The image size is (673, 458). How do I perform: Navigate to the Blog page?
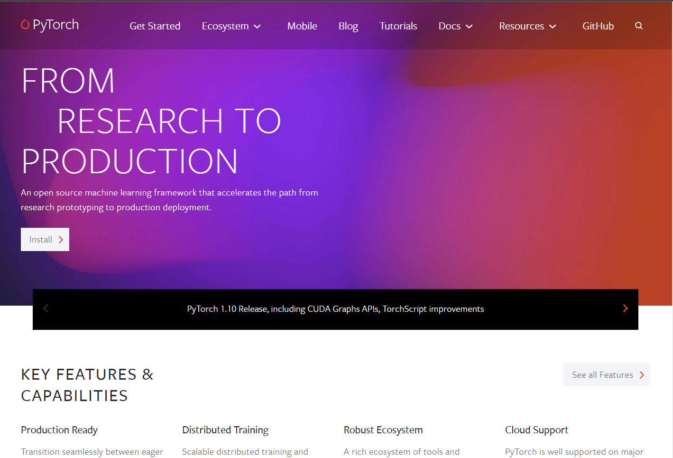[348, 26]
